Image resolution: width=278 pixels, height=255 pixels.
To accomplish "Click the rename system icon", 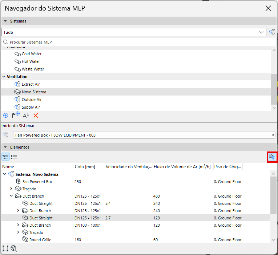I will (x=26, y=116).
